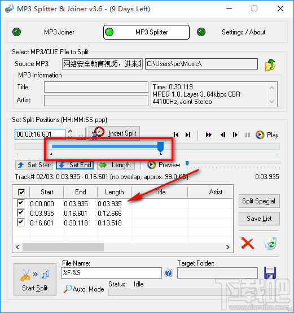
Task: Click the Artist input field
Action: [x=96, y=101]
